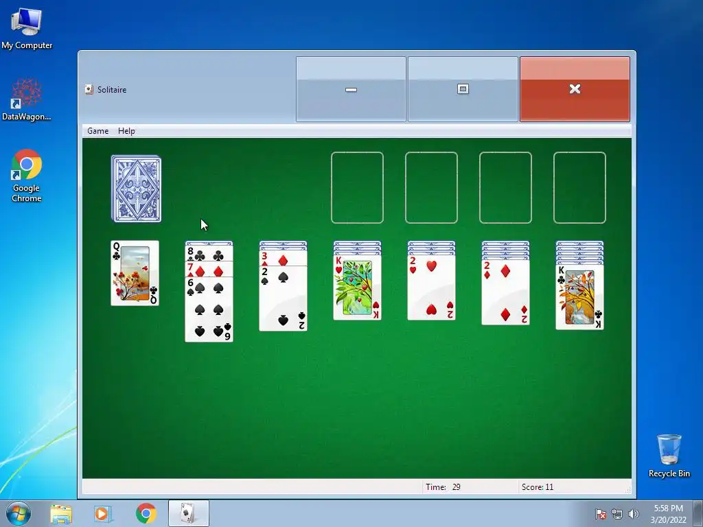
Task: Click the first empty foundation slot
Action: point(357,187)
